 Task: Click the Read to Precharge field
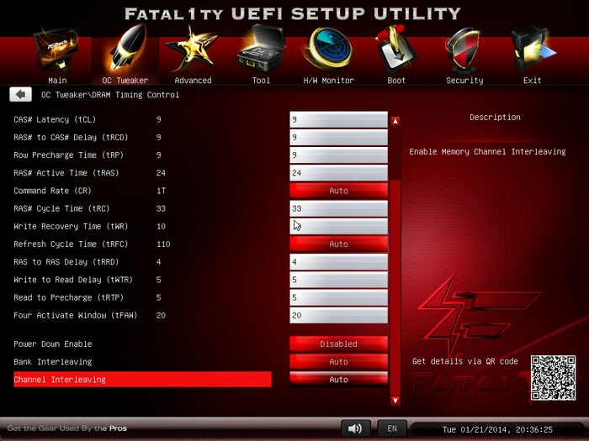click(x=338, y=297)
